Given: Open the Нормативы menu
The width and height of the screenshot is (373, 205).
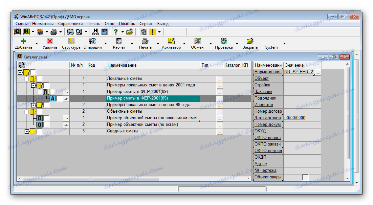Looking at the screenshot, I should 43,24.
